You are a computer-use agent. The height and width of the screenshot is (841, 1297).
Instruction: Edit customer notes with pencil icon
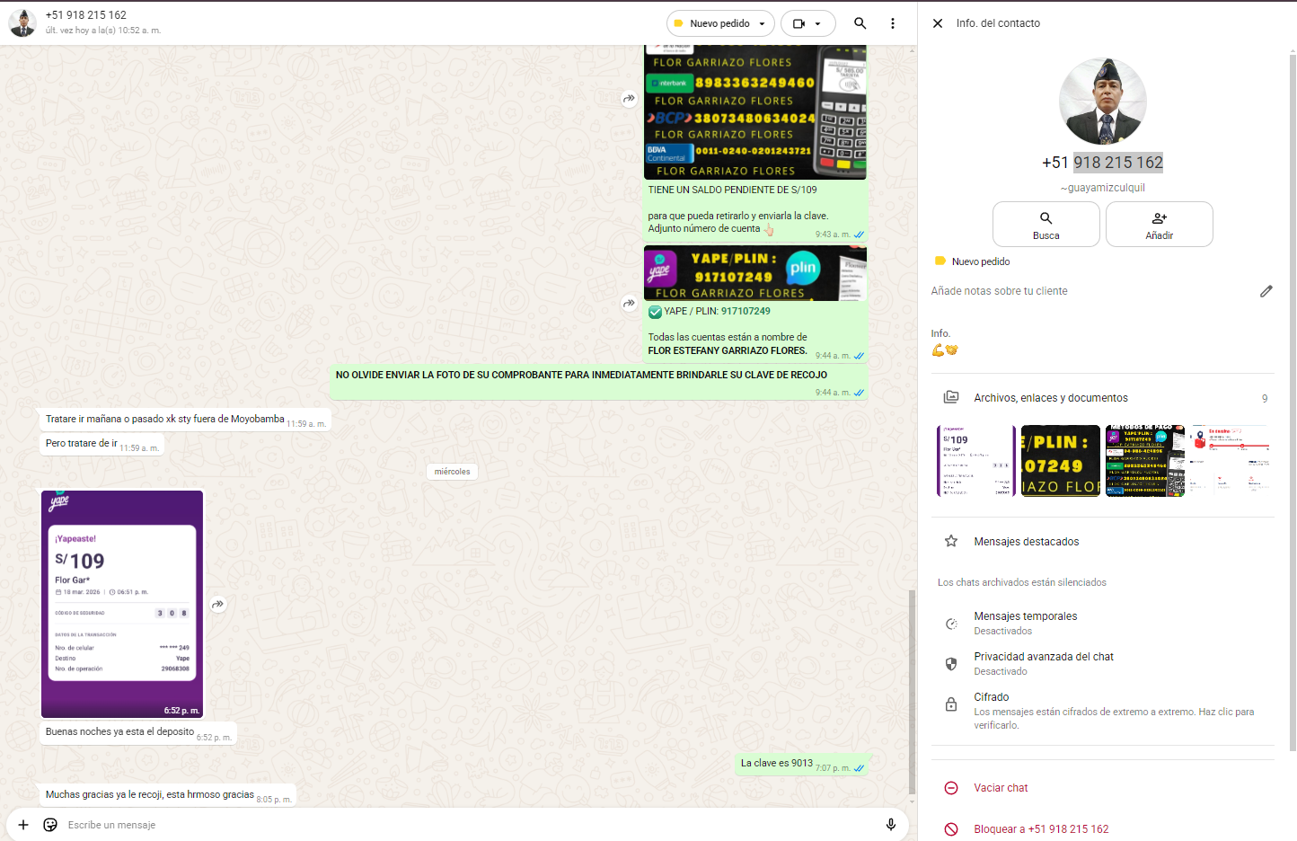[1266, 291]
